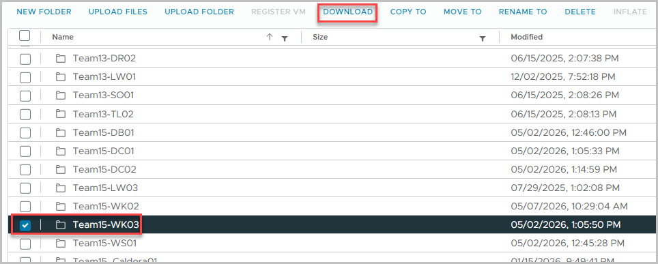Click UPLOAD FILES in toolbar
Viewport: 658px width, 264px height.
point(118,12)
